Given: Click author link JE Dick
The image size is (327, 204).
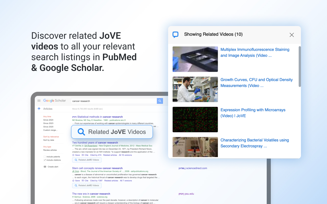Looking at the screenshot, I should coord(76,171).
